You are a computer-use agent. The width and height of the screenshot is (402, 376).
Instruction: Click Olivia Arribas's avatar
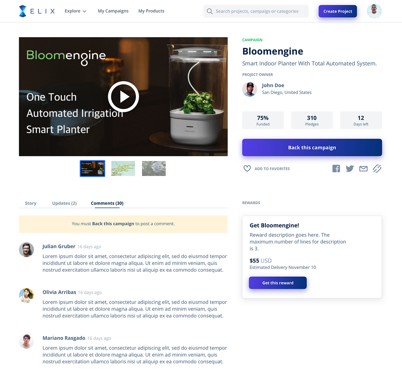coord(26,295)
